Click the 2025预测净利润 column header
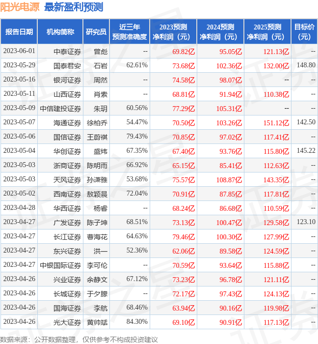Screen dimensions: 318x344 click(267, 31)
